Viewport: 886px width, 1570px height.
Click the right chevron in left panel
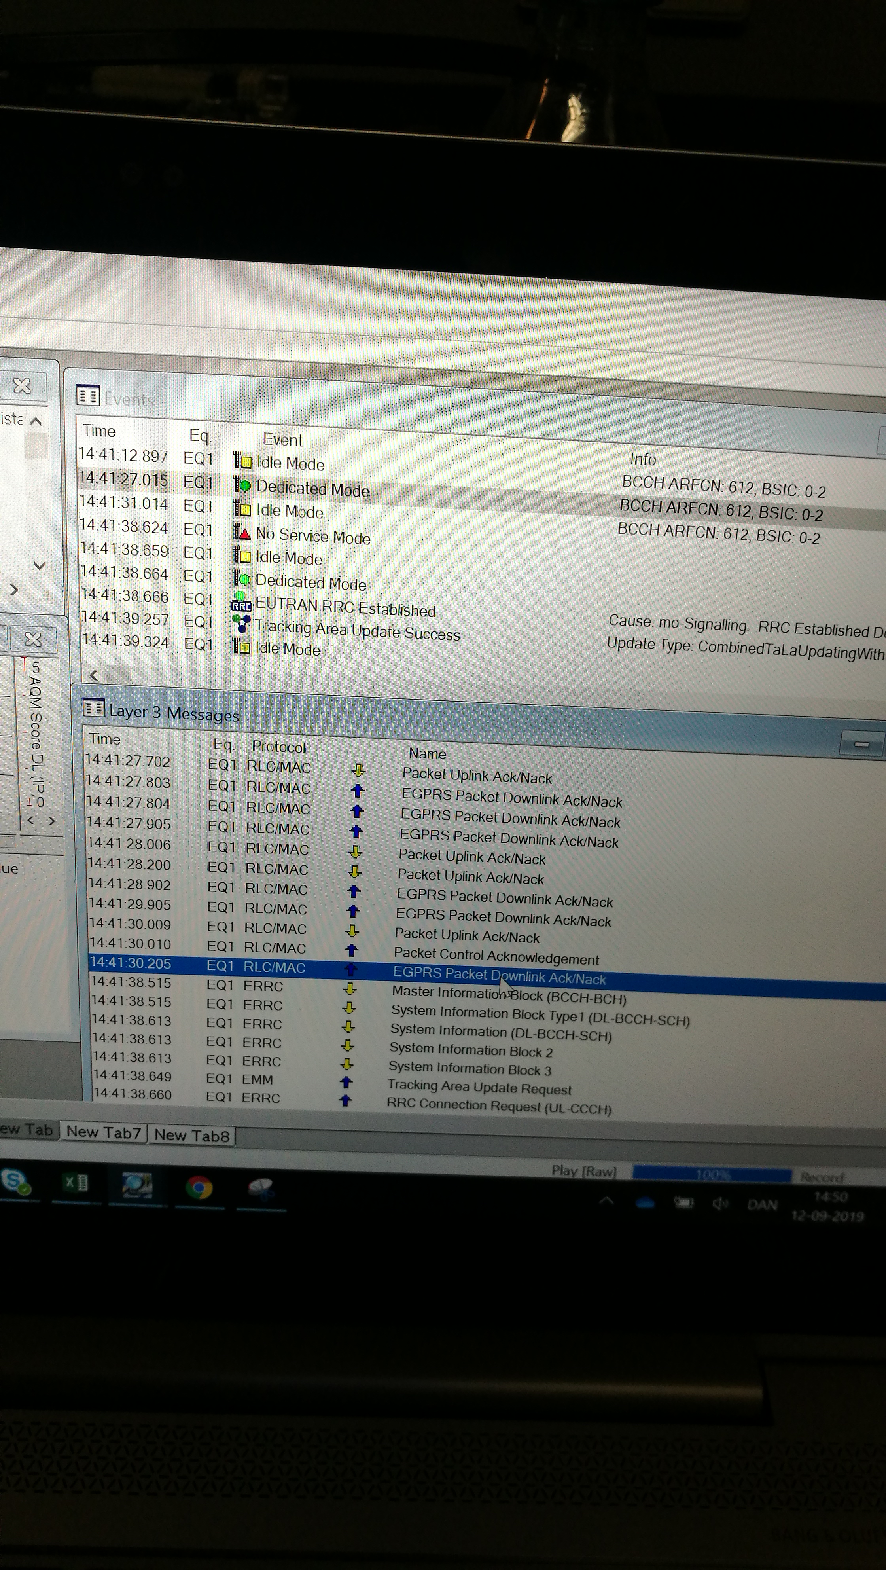click(14, 590)
